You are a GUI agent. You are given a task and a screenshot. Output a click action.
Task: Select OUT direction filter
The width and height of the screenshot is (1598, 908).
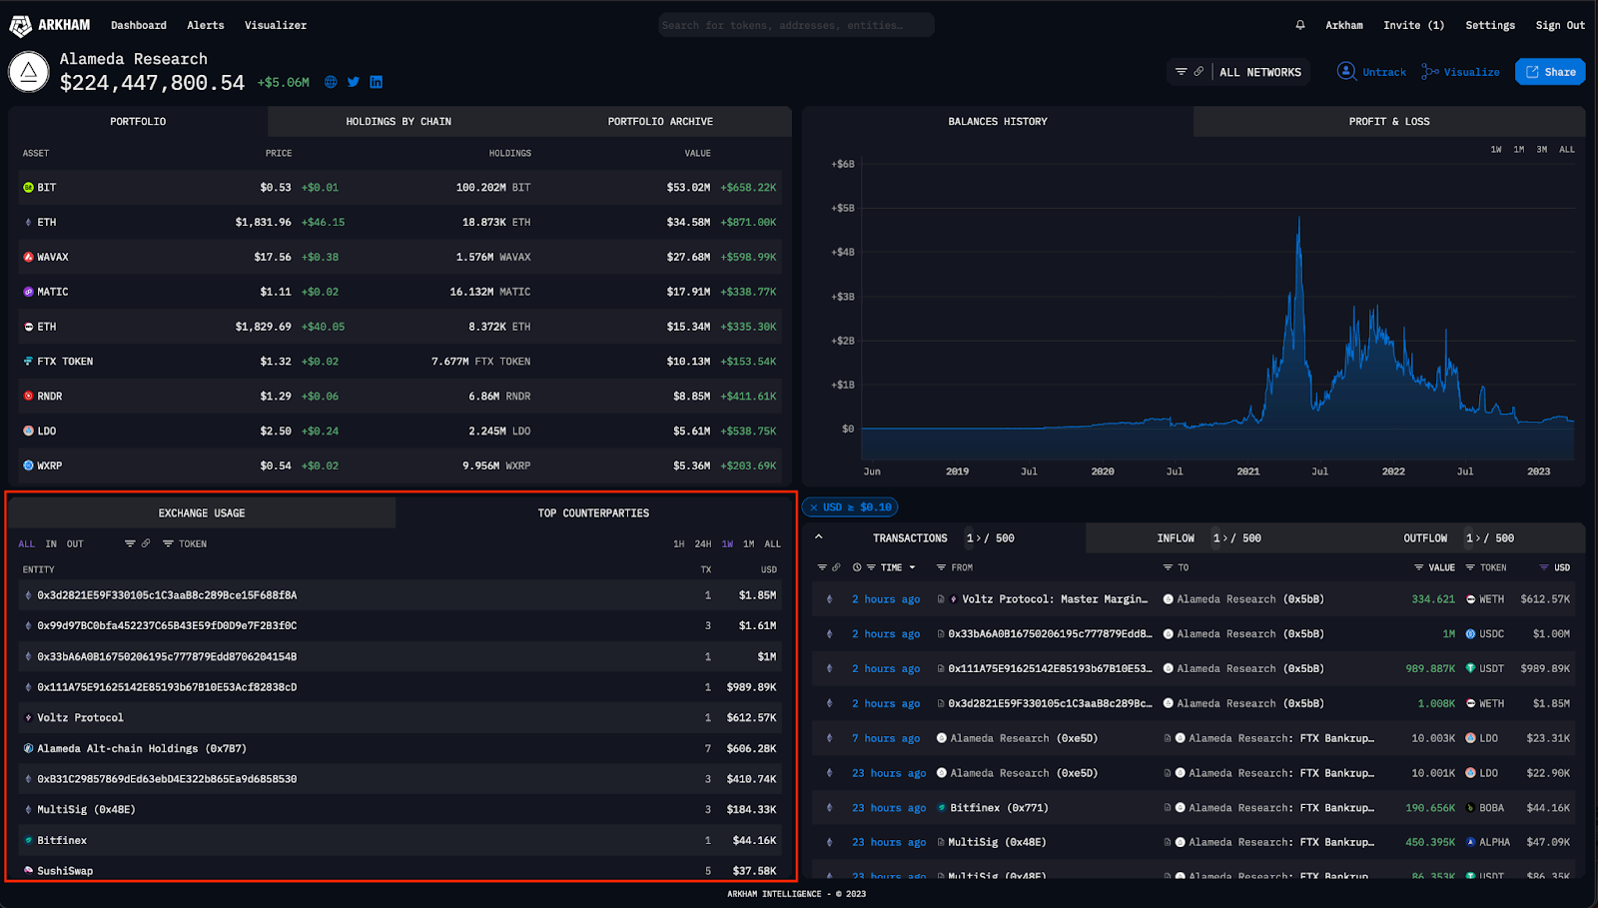click(x=75, y=544)
